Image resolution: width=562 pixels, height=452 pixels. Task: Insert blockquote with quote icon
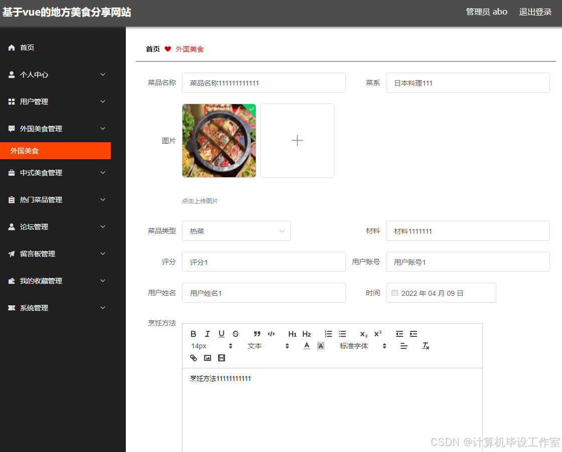click(x=257, y=334)
